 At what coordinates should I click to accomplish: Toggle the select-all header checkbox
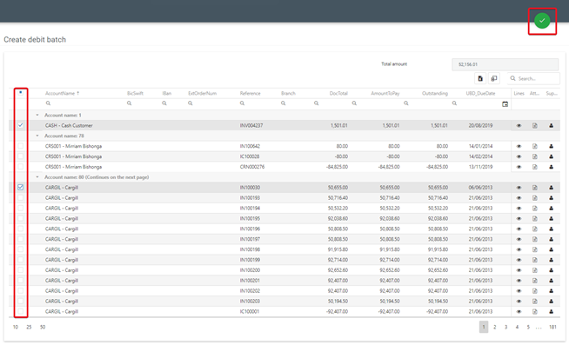pyautogui.click(x=21, y=92)
